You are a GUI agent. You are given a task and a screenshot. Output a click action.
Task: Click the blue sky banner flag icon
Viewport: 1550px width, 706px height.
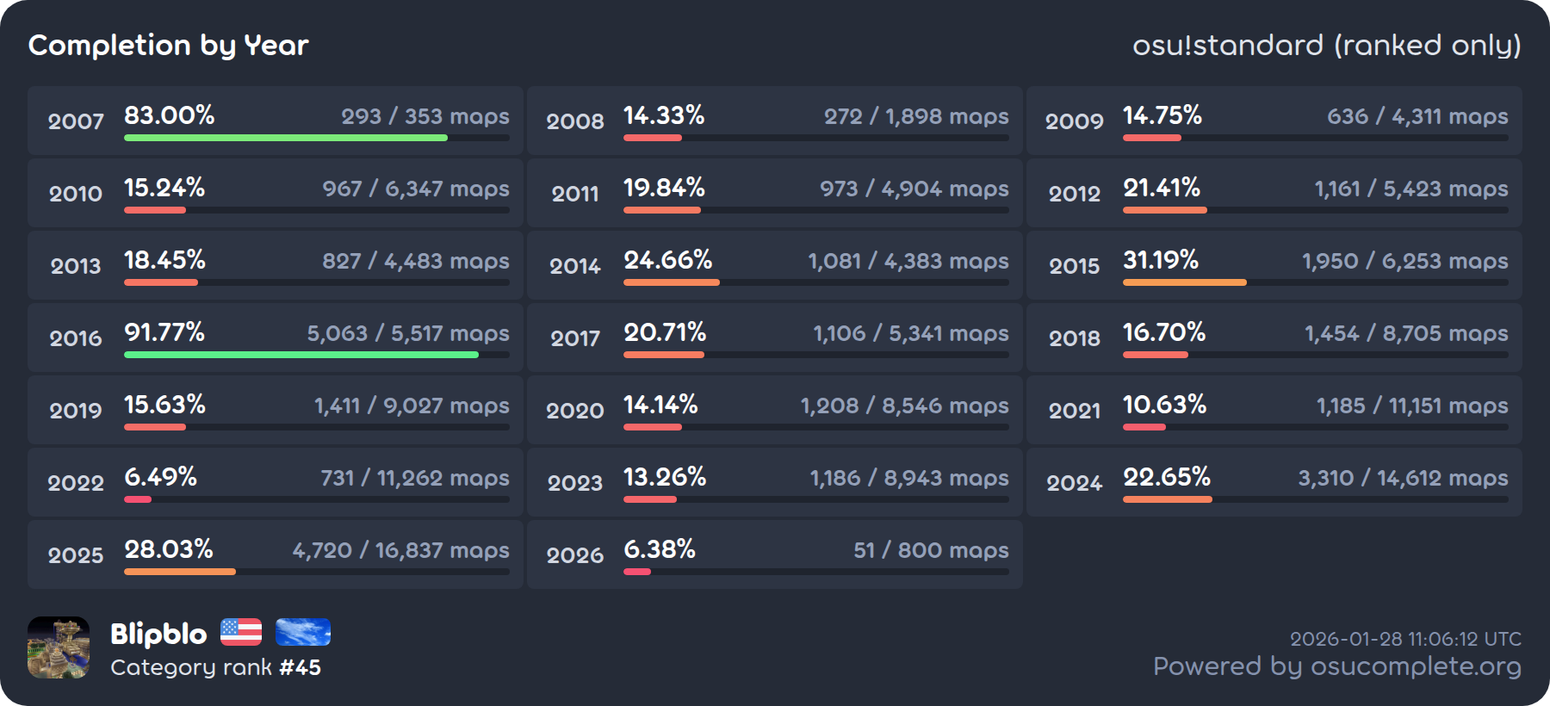tap(303, 632)
